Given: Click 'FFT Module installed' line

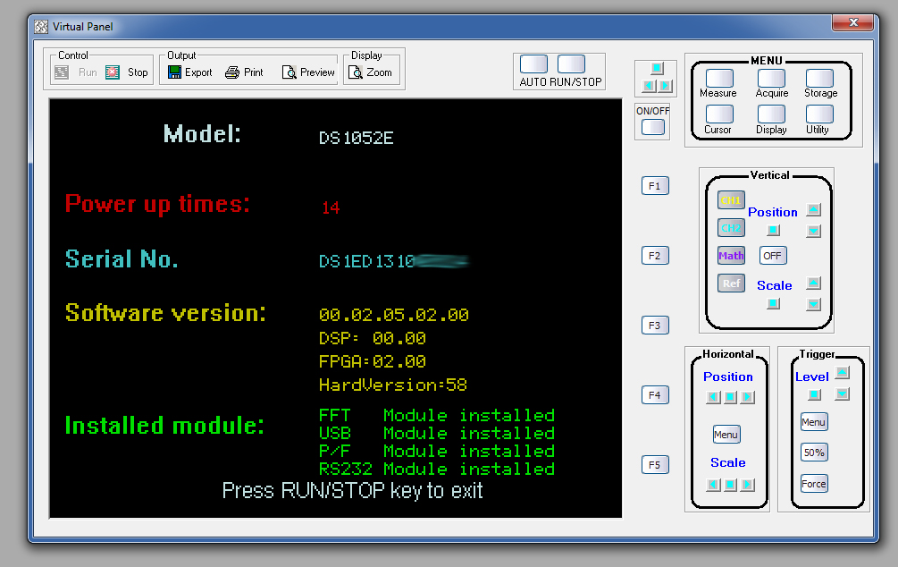Looking at the screenshot, I should tap(437, 415).
